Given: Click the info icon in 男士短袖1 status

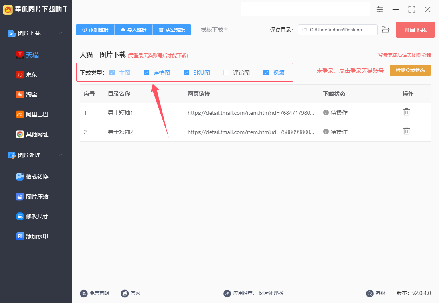Looking at the screenshot, I should click(x=326, y=112).
